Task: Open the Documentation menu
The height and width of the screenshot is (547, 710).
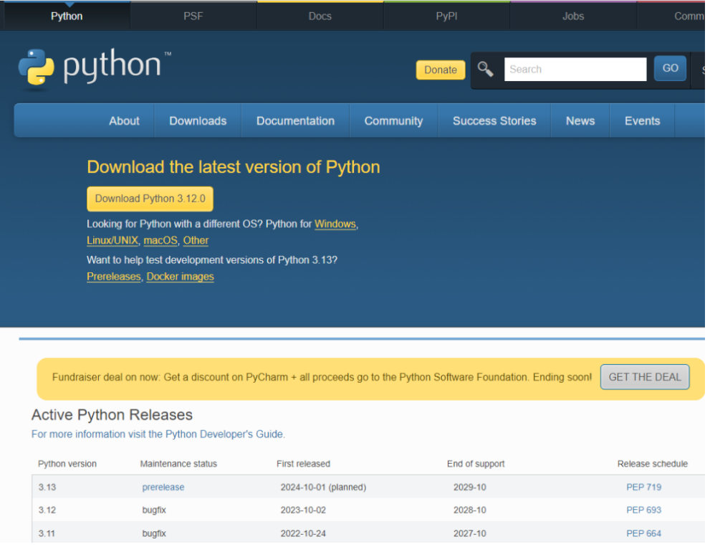Action: coord(295,121)
